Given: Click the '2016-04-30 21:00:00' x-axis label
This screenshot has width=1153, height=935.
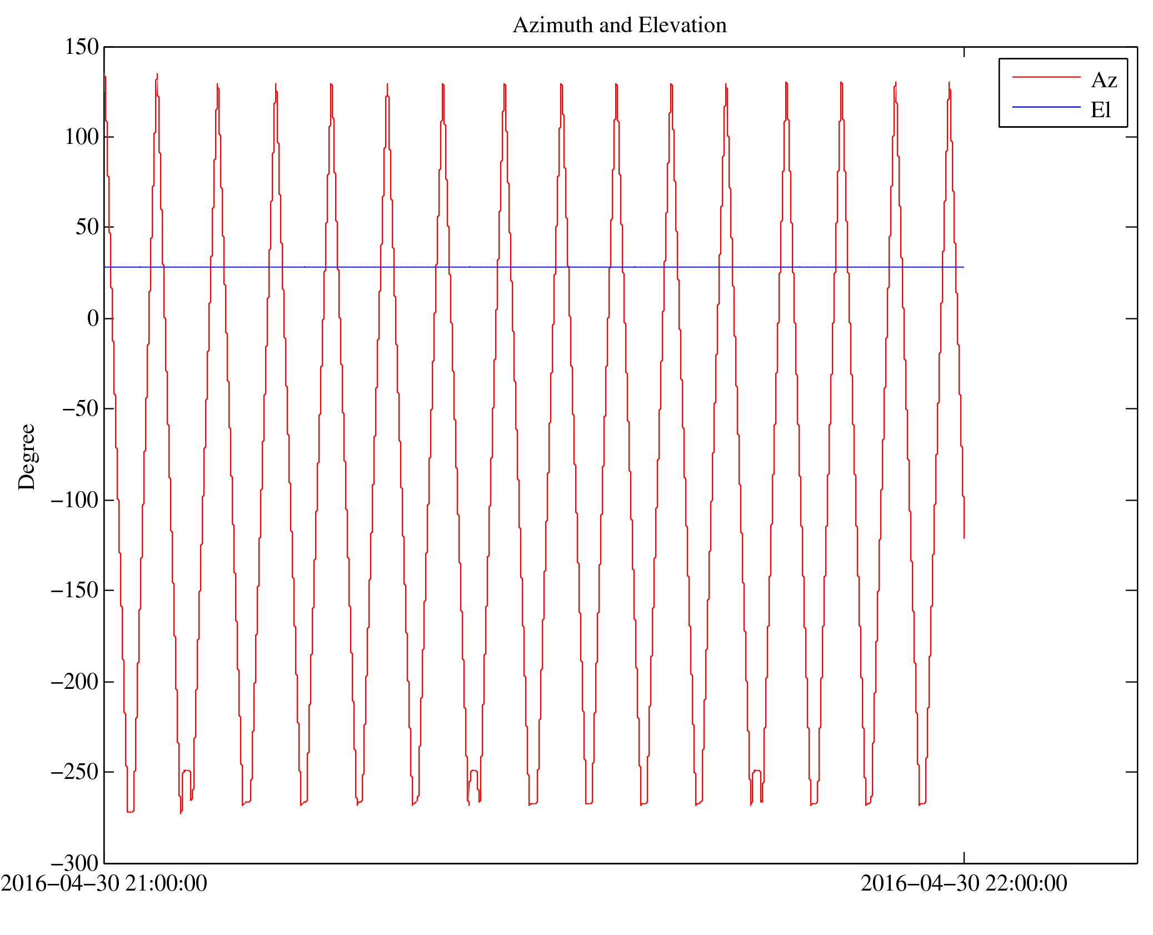Looking at the screenshot, I should click(x=104, y=883).
